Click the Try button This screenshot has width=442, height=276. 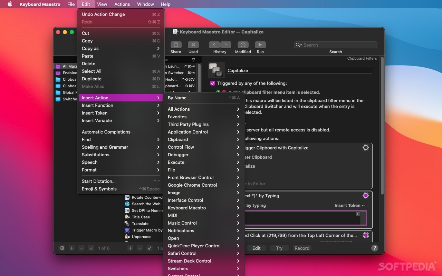[279, 248]
